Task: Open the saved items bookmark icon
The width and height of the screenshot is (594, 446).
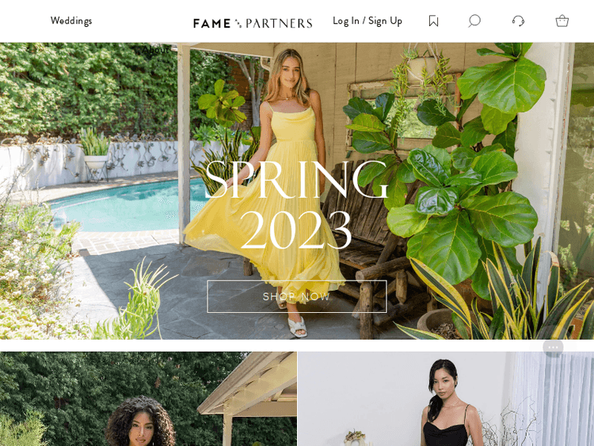Action: [433, 21]
